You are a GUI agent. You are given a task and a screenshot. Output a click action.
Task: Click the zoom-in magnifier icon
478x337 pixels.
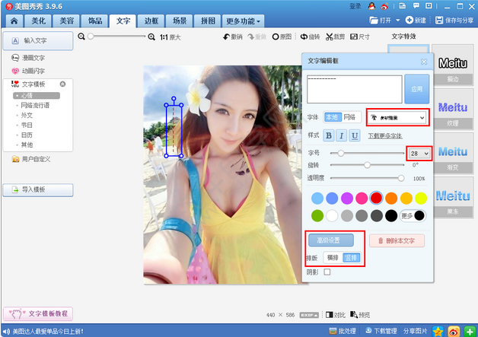point(151,37)
